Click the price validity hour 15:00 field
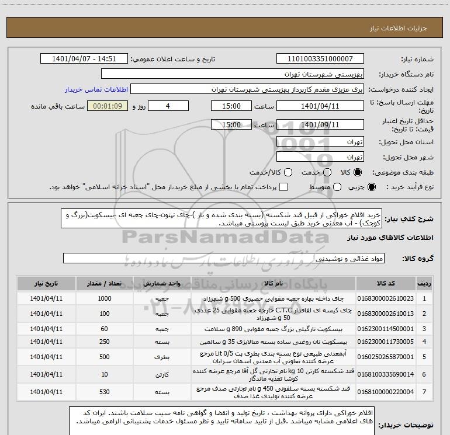 coord(231,124)
